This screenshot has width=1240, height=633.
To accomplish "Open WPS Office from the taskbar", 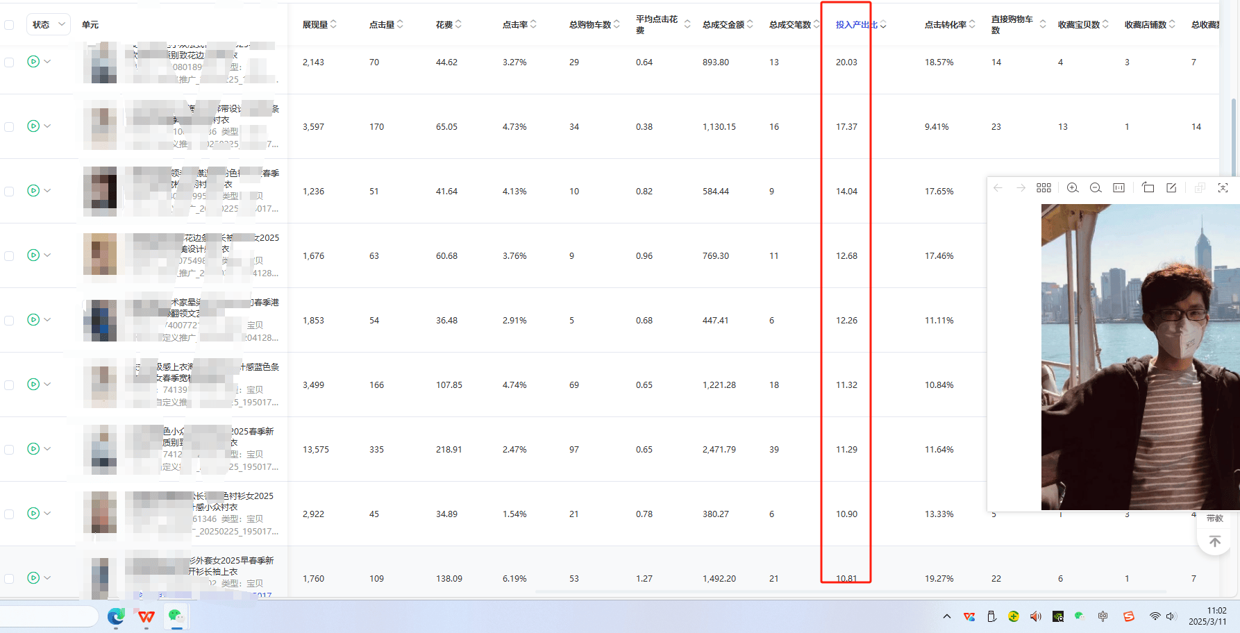I will (x=146, y=616).
